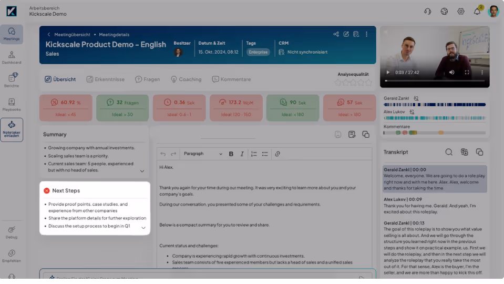Click the Meetingdetails breadcrumb
The width and height of the screenshot is (504, 284).
(114, 34)
